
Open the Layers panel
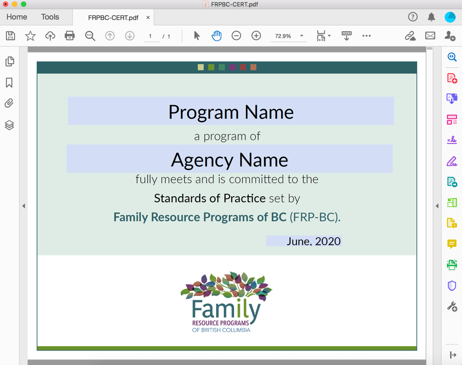coord(9,125)
